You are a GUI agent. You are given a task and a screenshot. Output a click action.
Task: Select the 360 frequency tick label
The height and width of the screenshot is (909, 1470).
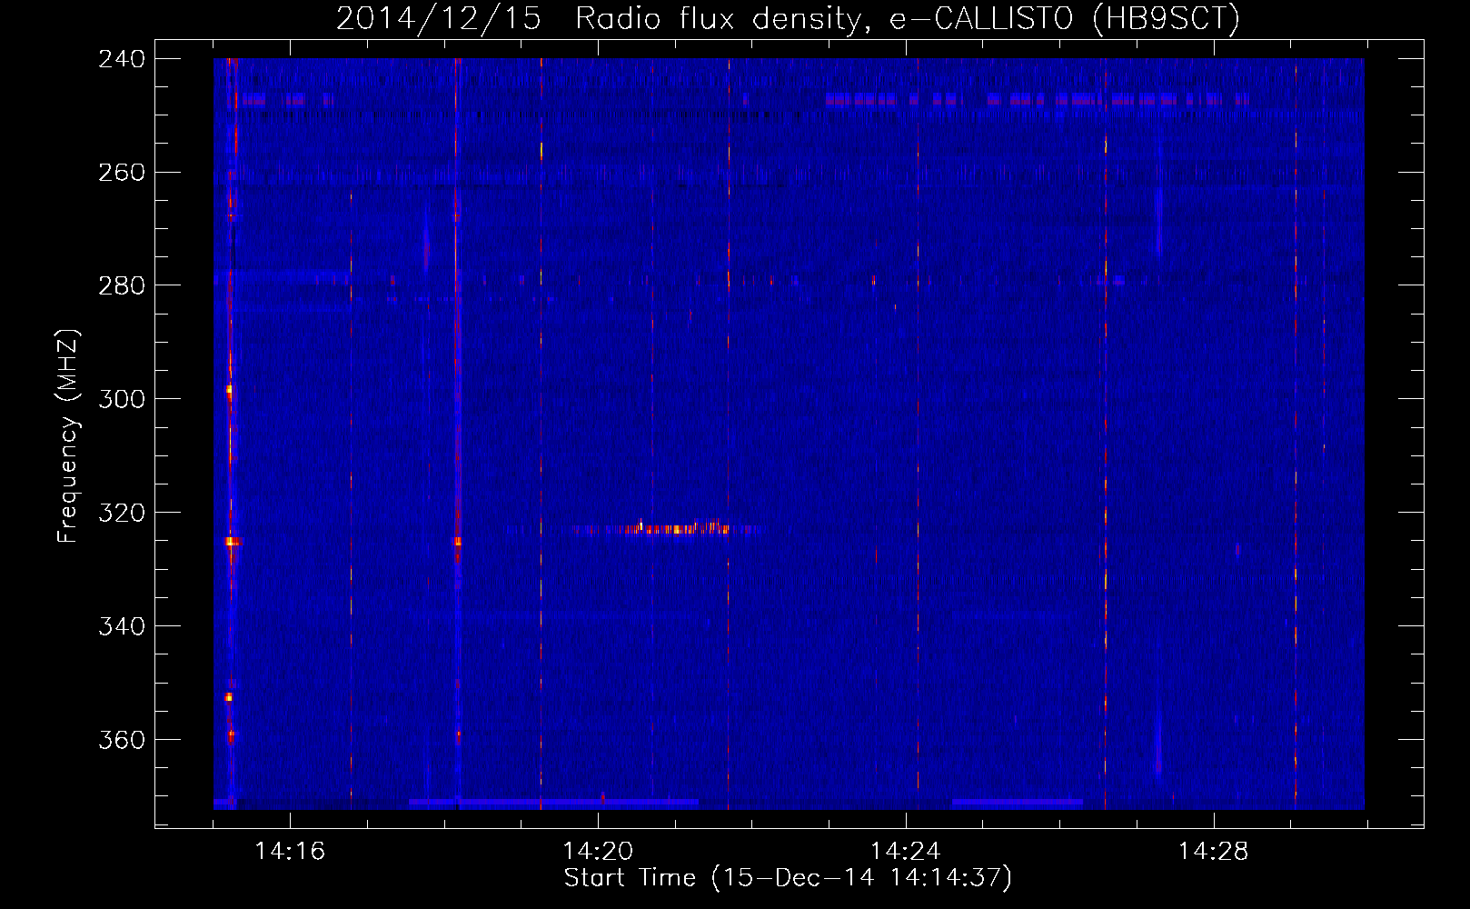click(122, 740)
